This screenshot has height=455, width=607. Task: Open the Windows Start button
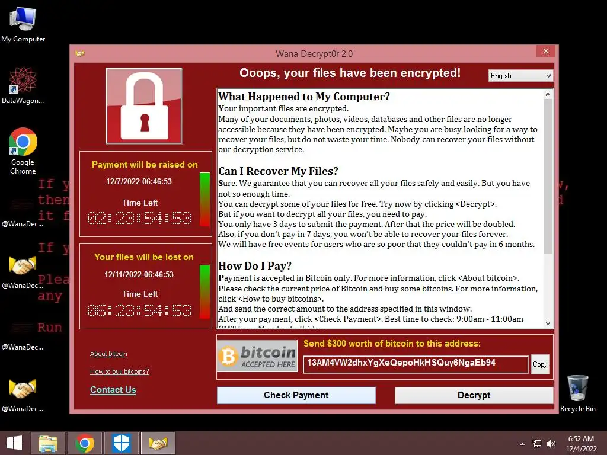pyautogui.click(x=14, y=443)
